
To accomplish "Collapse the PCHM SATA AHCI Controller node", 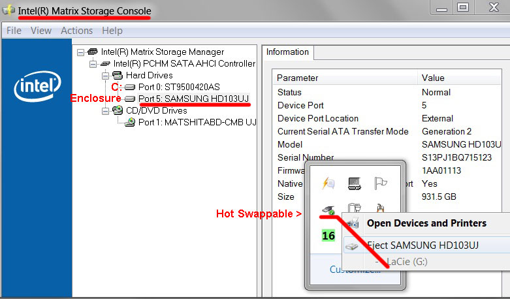I will click(93, 64).
